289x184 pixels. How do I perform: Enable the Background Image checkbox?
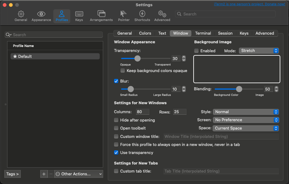coord(196,51)
